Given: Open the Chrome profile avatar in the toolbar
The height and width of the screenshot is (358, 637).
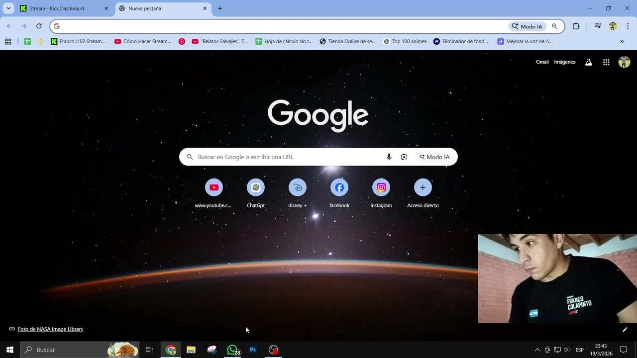Looking at the screenshot, I should click(x=613, y=26).
